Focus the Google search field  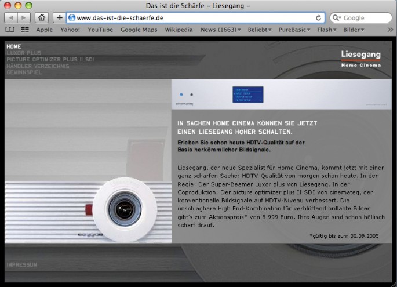pos(361,18)
